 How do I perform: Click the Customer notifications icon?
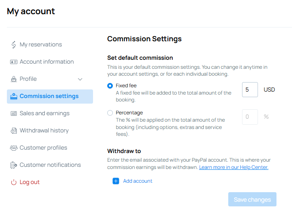(14, 165)
